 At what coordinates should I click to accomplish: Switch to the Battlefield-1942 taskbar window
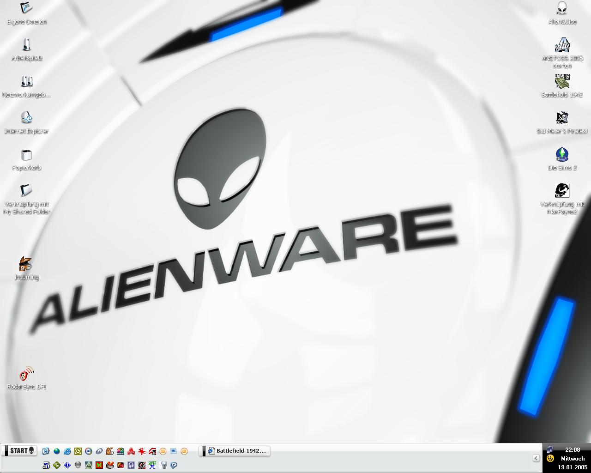click(x=235, y=451)
